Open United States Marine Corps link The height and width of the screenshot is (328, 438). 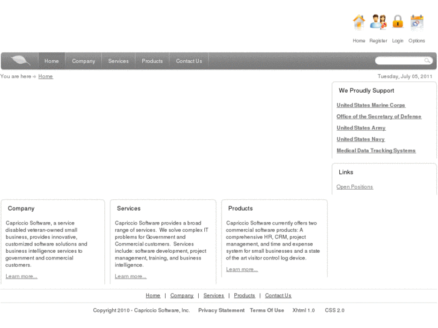(x=371, y=105)
